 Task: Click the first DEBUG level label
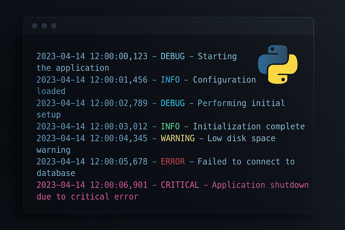tap(173, 56)
